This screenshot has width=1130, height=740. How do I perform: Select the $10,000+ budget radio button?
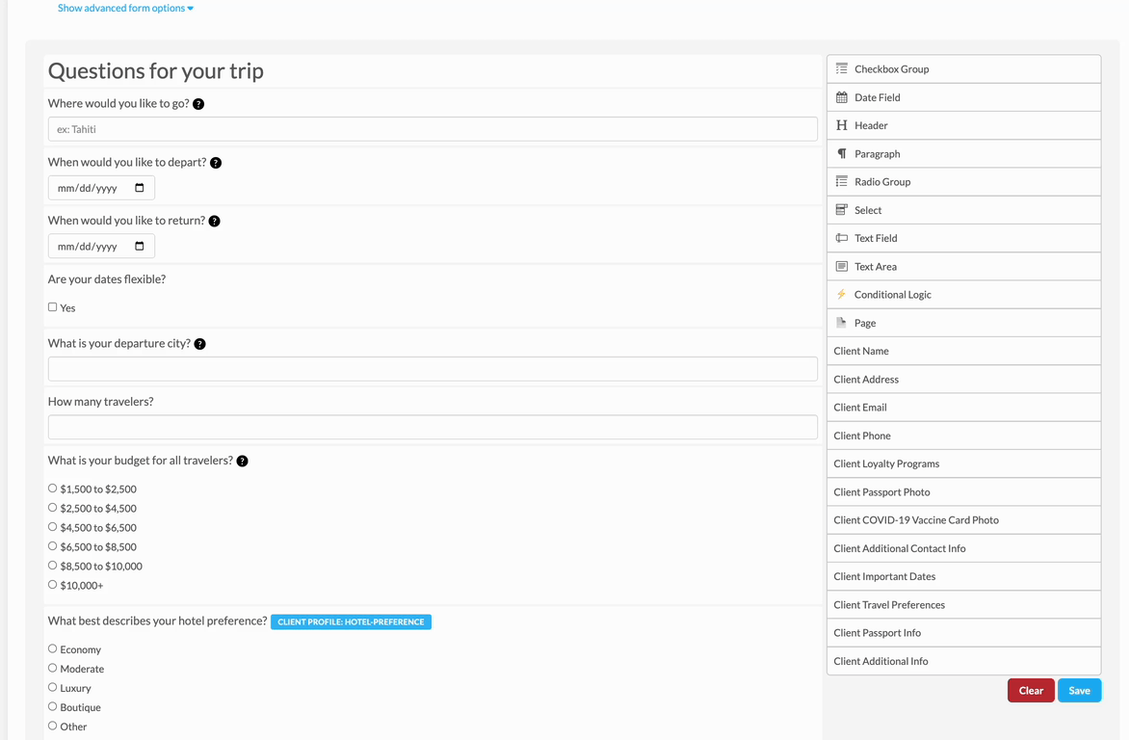53,585
